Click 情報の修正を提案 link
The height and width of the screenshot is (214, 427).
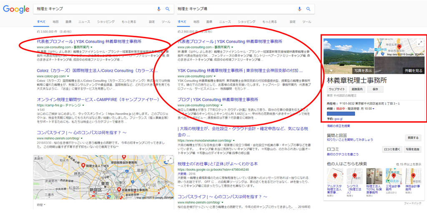coord(339,126)
